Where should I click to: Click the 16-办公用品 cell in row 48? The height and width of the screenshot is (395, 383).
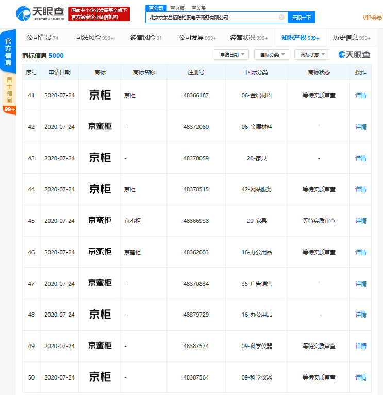[x=257, y=315]
